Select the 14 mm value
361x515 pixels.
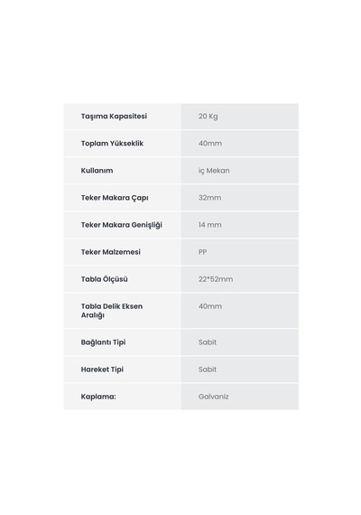pyautogui.click(x=210, y=225)
